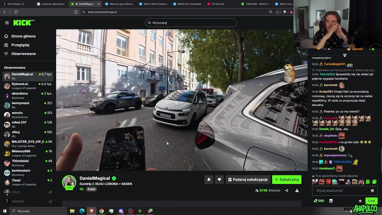
Task: Select DanielMagical in followed channels
Action: point(28,76)
